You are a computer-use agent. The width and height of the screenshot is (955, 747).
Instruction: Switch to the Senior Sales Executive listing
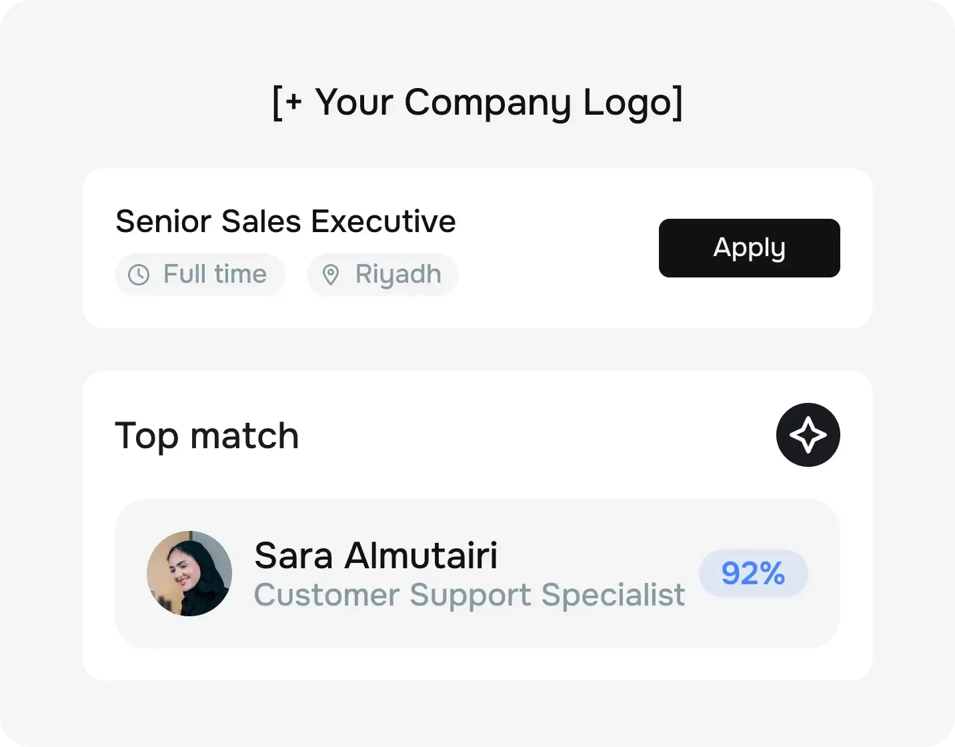pos(285,221)
